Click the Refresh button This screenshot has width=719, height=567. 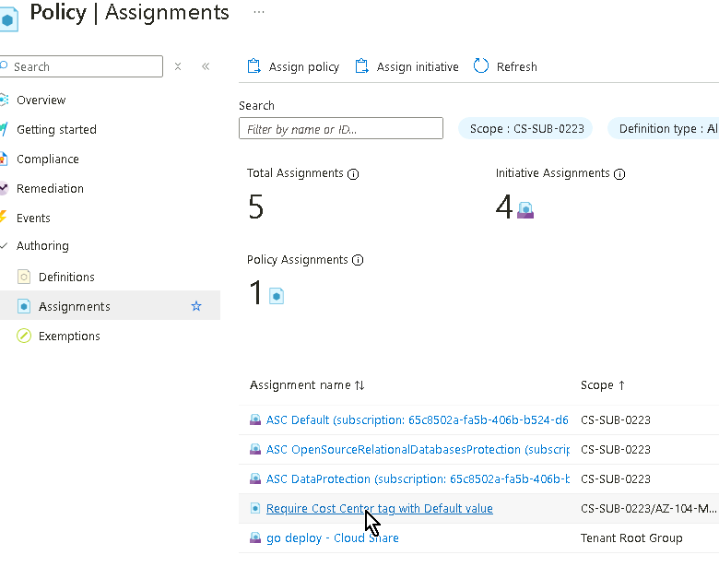coord(505,66)
